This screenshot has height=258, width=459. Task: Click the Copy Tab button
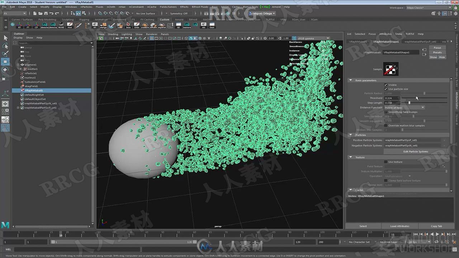436,226
